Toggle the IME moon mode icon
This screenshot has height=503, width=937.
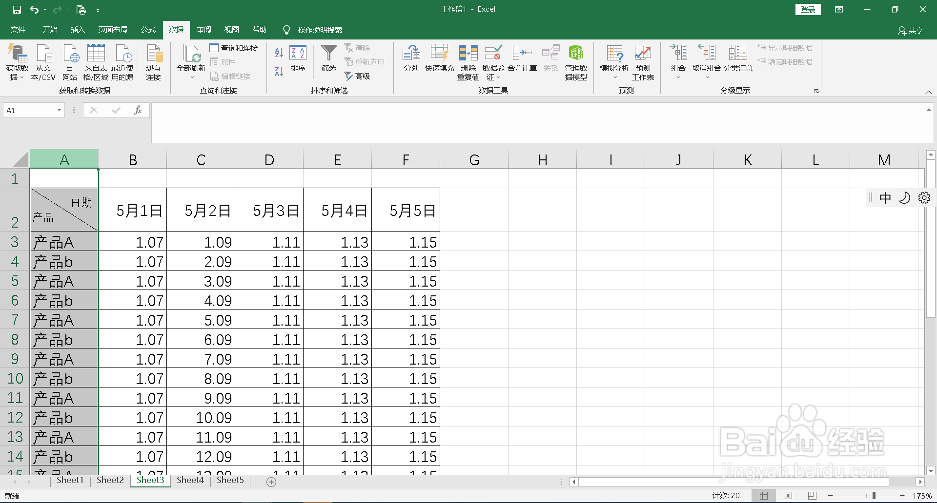tap(904, 197)
